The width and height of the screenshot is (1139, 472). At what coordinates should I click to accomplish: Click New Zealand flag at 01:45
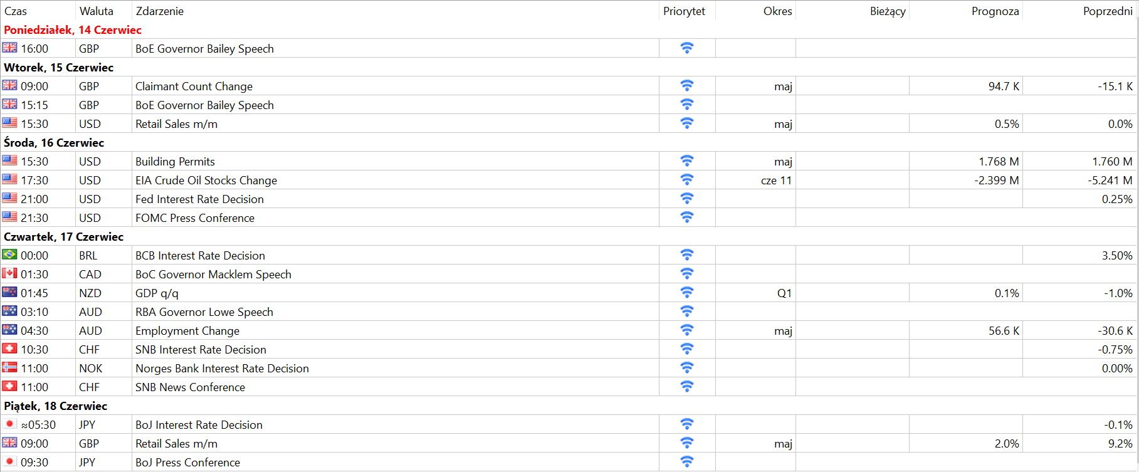(x=9, y=292)
